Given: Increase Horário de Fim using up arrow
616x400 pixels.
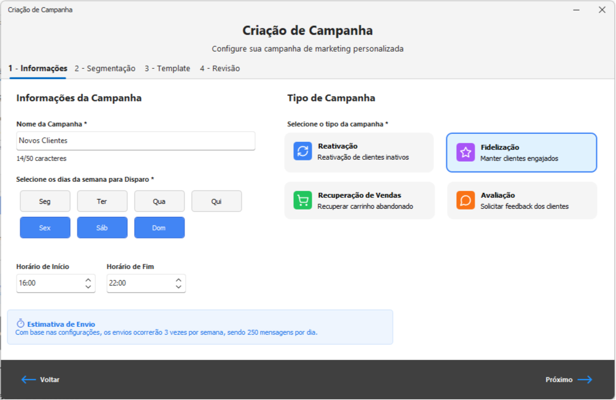Looking at the screenshot, I should (x=178, y=280).
